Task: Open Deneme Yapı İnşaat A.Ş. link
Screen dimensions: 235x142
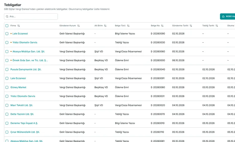Action: (24, 123)
